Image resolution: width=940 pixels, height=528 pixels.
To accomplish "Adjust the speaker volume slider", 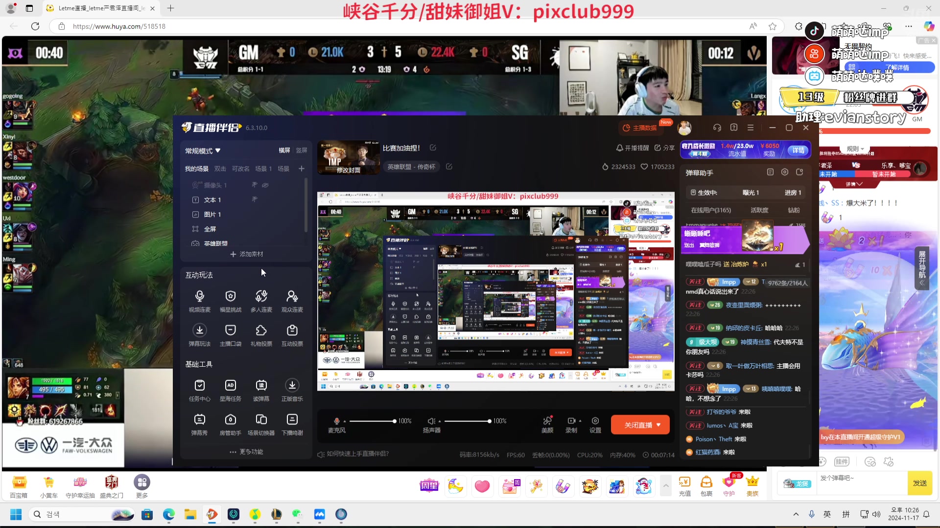I will [x=467, y=421].
